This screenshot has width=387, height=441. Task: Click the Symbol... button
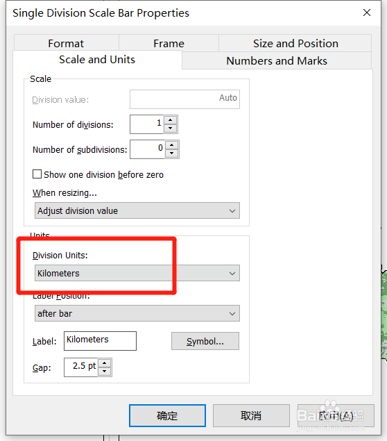click(x=205, y=341)
